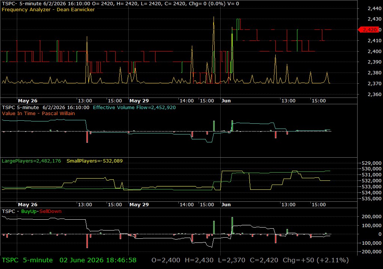Click the 'LargePlayers=2,482,176' legend

tap(31, 161)
